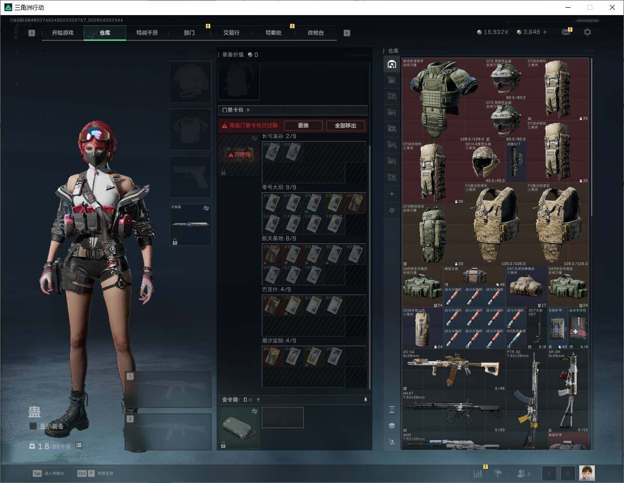Click portrait-card icon in warehouse sidebar
624x483 pixels.
click(x=392, y=409)
